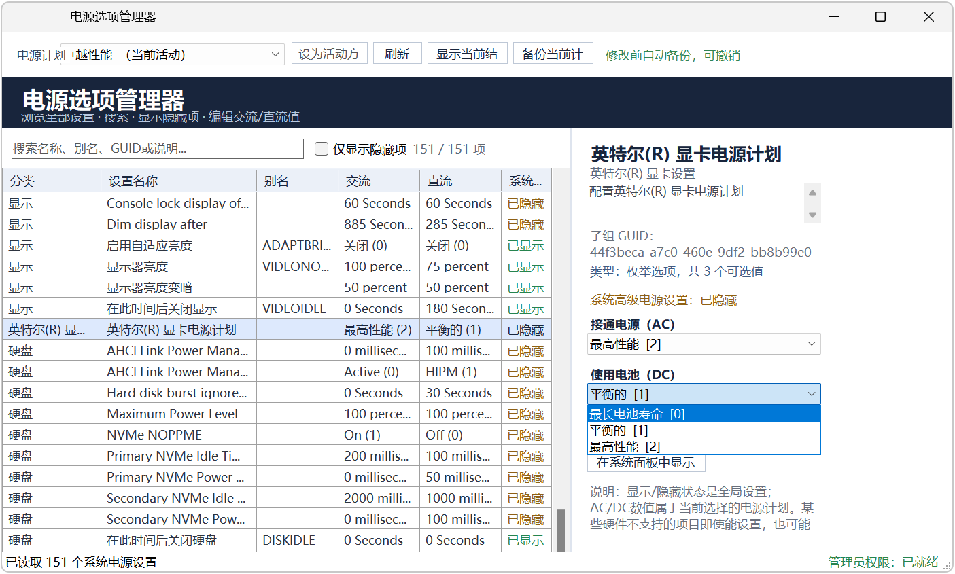Screen dimensions: 955x574
Task: Sort by the 系统... column header
Action: 526,181
